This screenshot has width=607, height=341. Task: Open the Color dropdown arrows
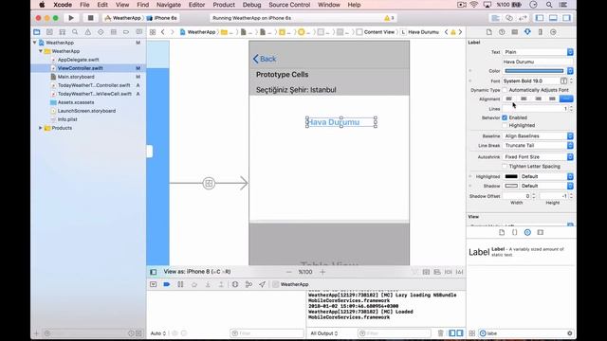[x=570, y=71]
